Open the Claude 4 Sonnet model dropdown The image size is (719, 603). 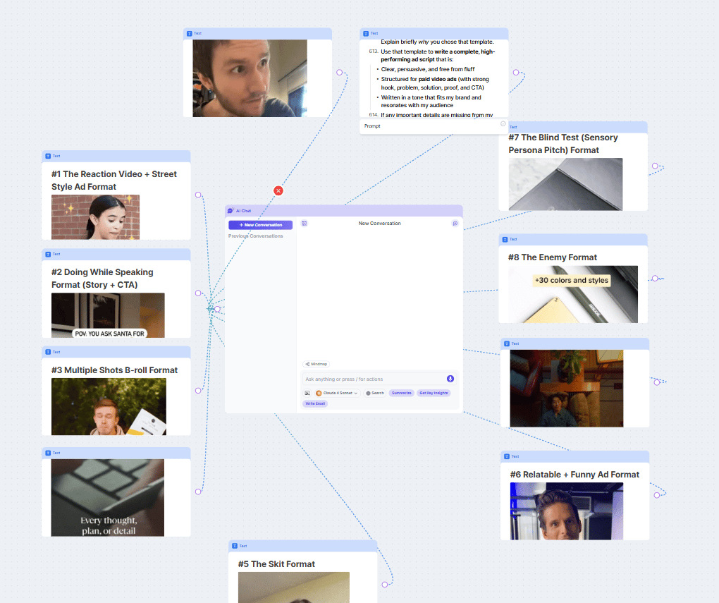pyautogui.click(x=337, y=394)
